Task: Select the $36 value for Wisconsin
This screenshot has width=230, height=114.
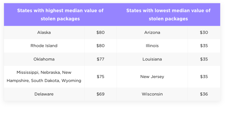Action: click(x=204, y=94)
